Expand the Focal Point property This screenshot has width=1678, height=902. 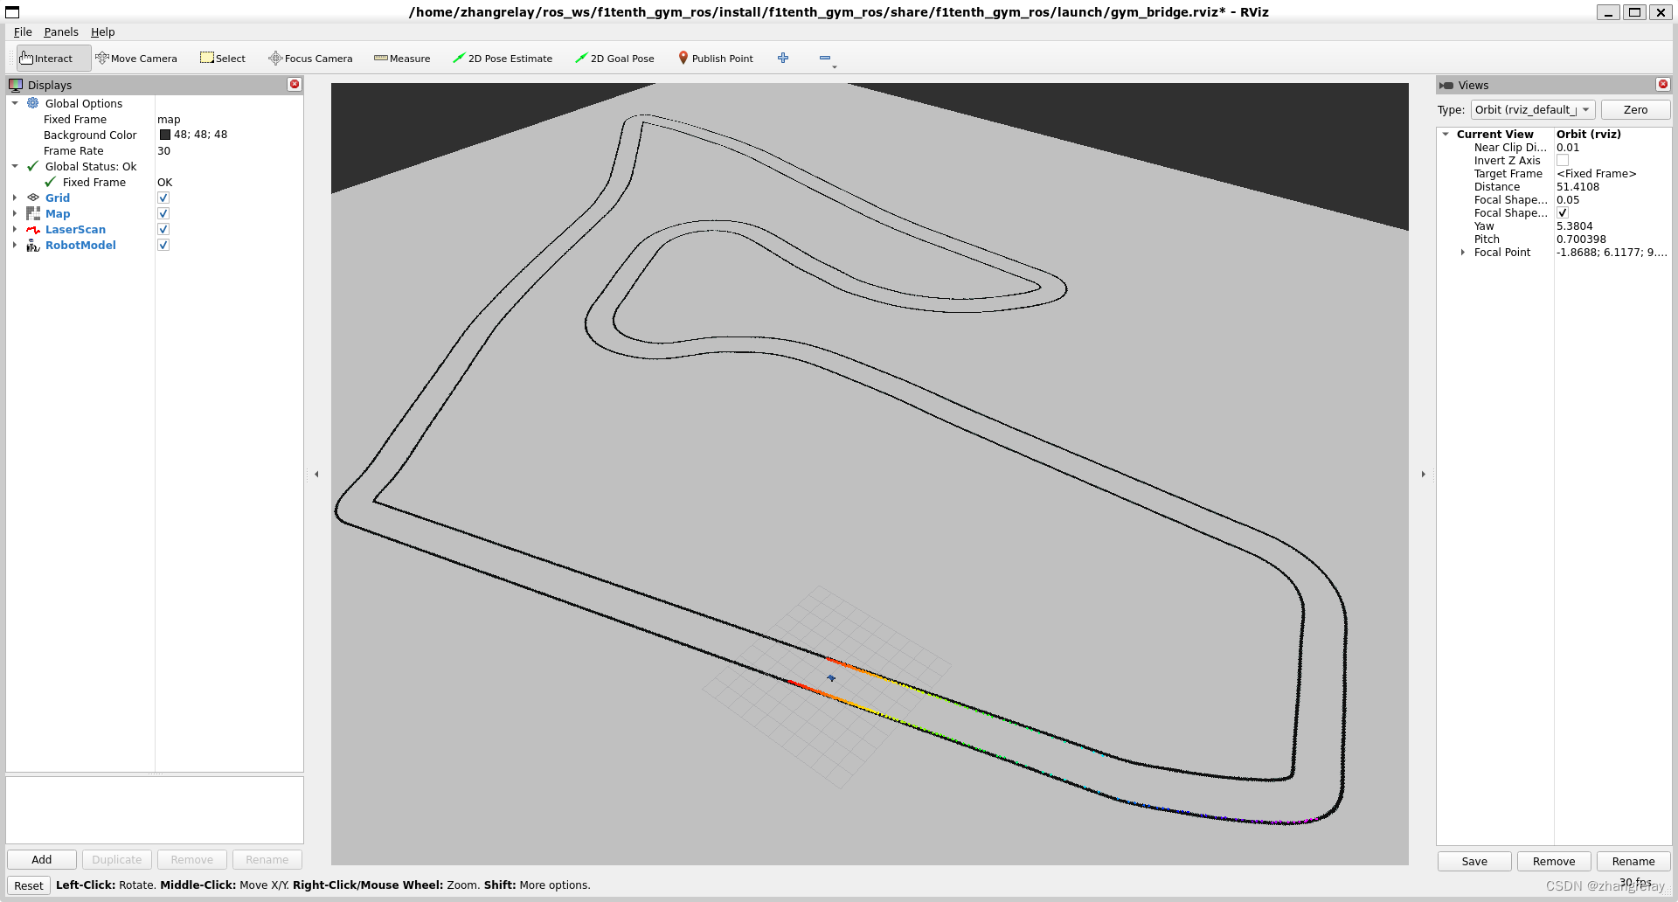click(1463, 253)
